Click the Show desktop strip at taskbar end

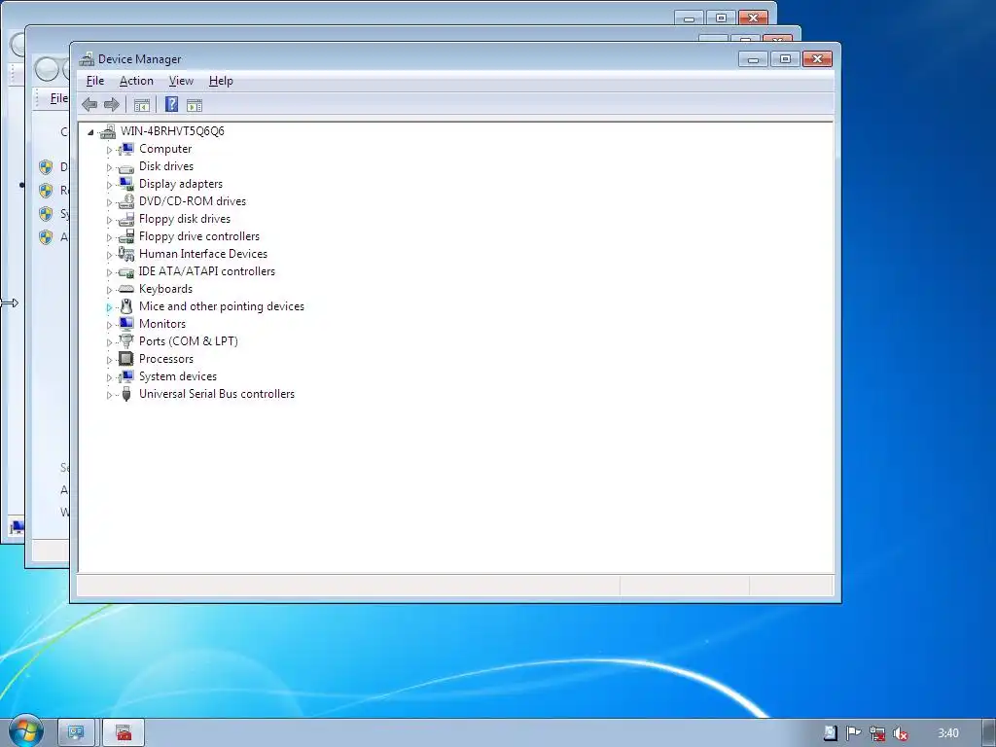click(x=989, y=733)
